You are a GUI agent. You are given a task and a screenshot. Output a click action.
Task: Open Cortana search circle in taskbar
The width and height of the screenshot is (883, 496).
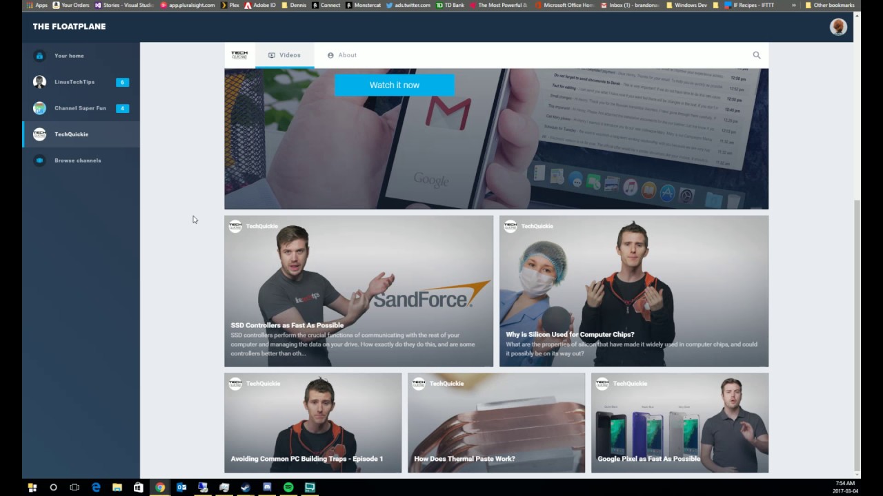[53, 487]
